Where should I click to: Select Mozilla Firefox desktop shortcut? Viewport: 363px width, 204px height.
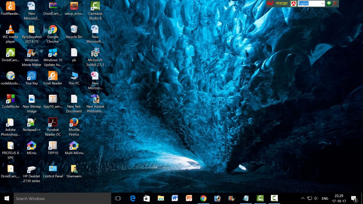(x=74, y=127)
